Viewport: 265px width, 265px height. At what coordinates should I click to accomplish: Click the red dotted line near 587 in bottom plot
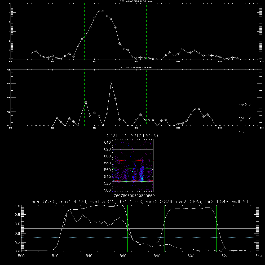pos(169,228)
